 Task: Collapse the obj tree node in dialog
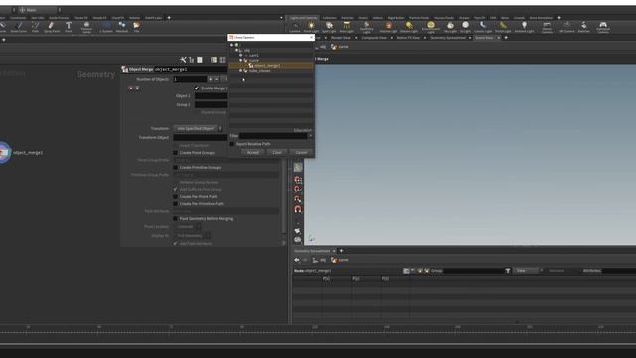tap(237, 50)
